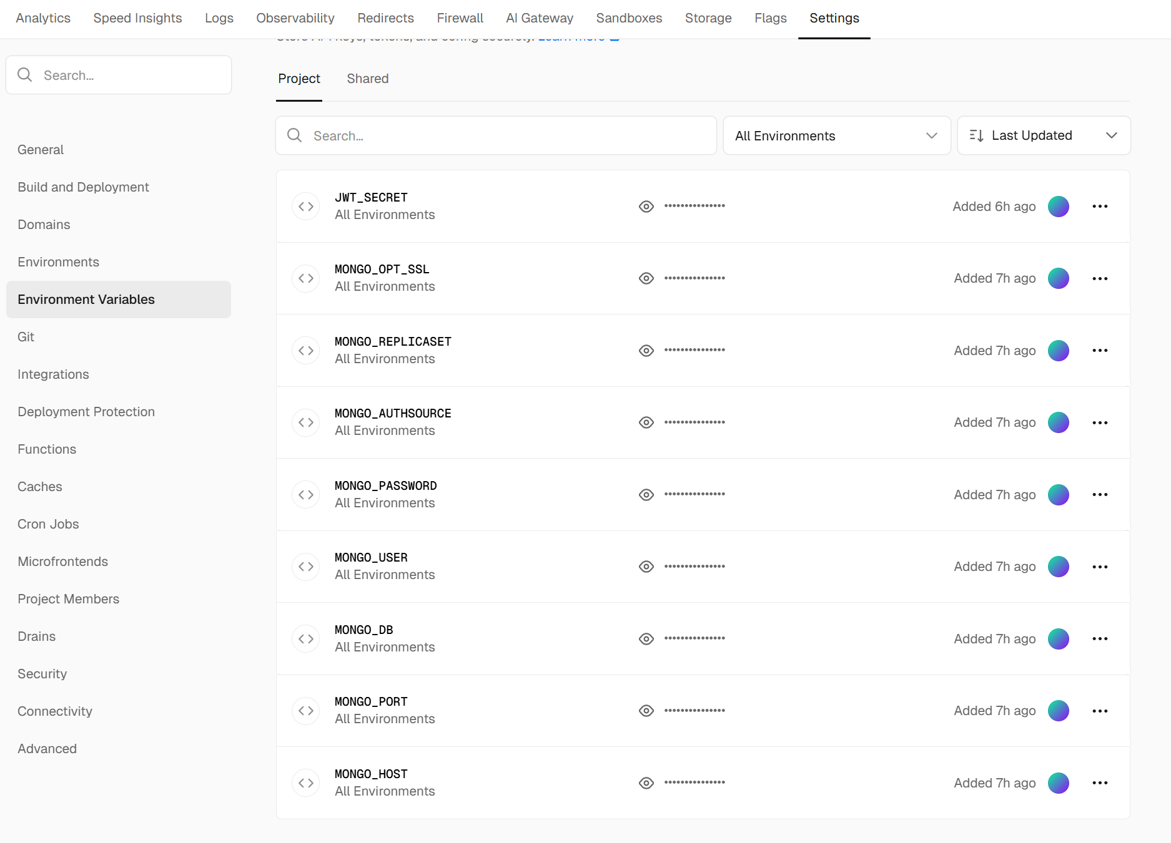Open the Project Members settings page
The height and width of the screenshot is (843, 1171).
pyautogui.click(x=68, y=599)
